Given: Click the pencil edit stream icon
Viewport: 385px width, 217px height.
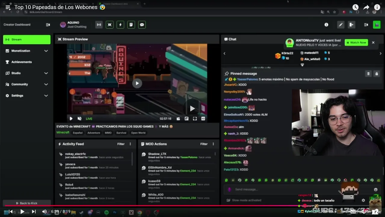Looking at the screenshot, I should tap(340, 25).
